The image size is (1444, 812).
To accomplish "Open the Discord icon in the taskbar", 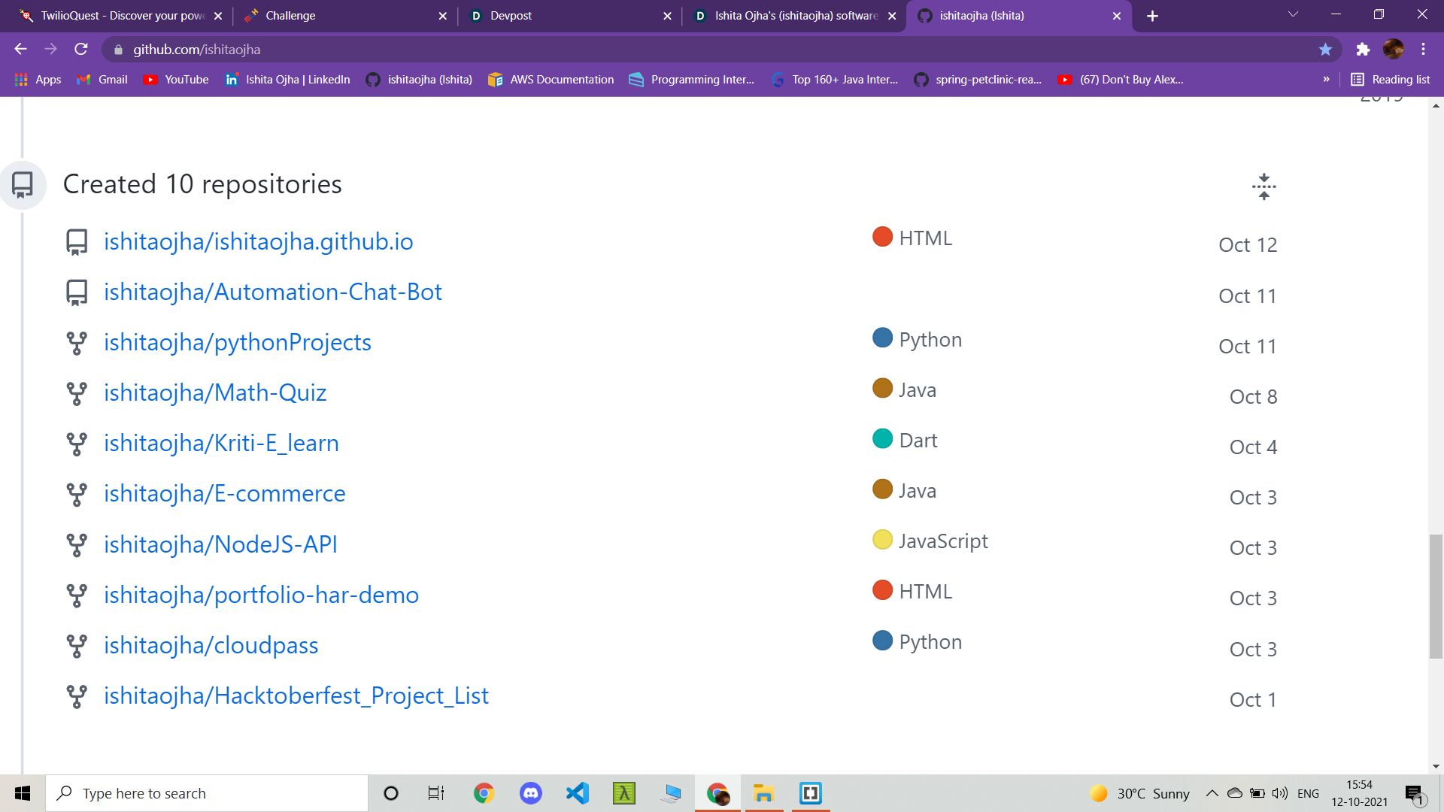I will (x=531, y=793).
